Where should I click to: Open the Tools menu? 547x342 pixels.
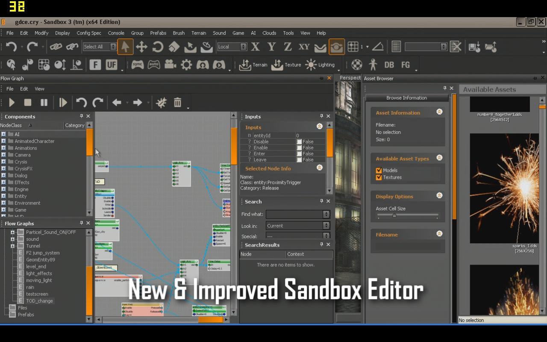[x=288, y=33]
